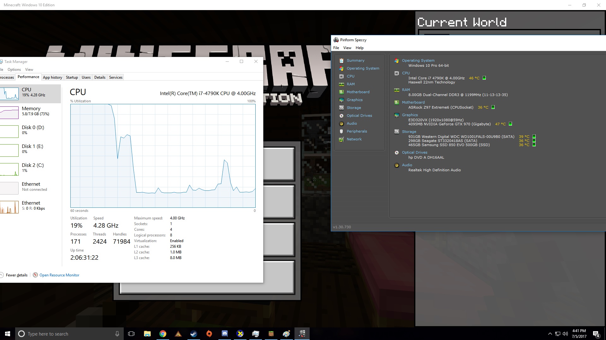Viewport: 606px width, 340px height.
Task: Switch to the Startup tab
Action: pos(72,77)
